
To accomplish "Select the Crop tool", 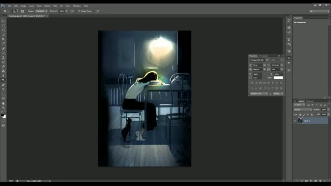I will point(3,39).
